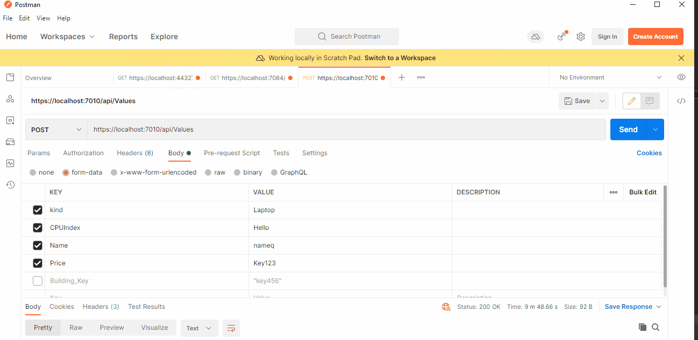
Task: Open the Mock Servers panel
Action: click(10, 142)
